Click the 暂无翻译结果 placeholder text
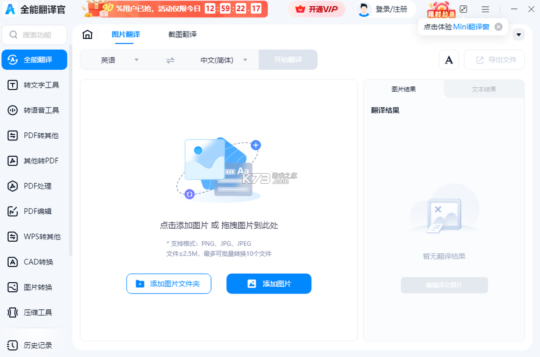The height and width of the screenshot is (357, 540). [x=444, y=256]
